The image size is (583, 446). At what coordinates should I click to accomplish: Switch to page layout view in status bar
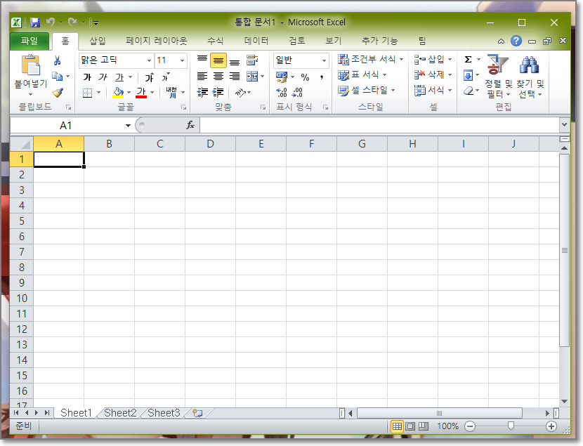410,426
